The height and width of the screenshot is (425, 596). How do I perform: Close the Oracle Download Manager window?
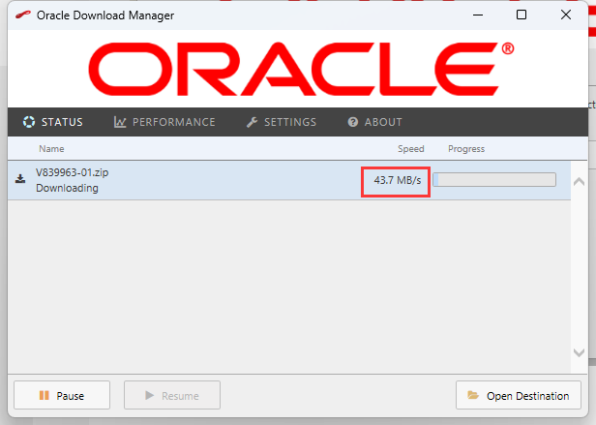tap(566, 15)
